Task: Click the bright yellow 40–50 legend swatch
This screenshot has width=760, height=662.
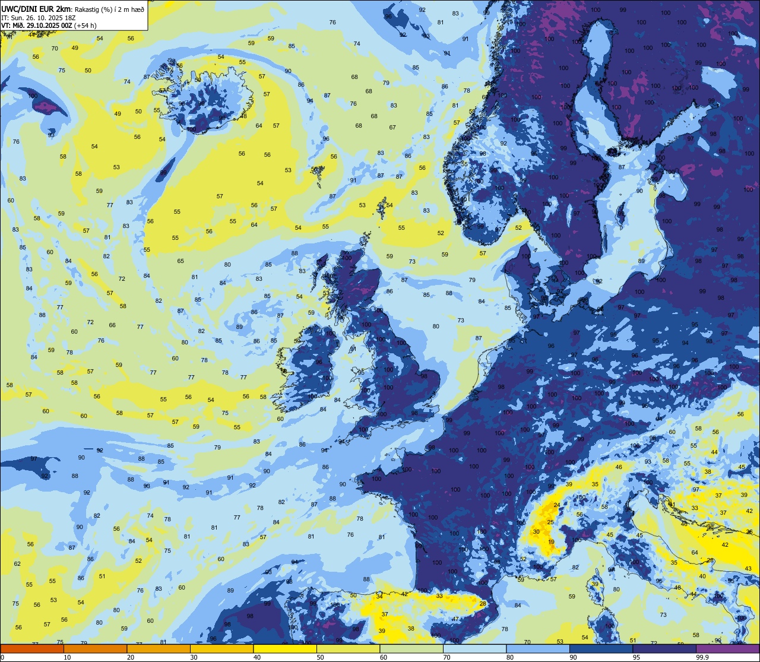Action: 285,648
